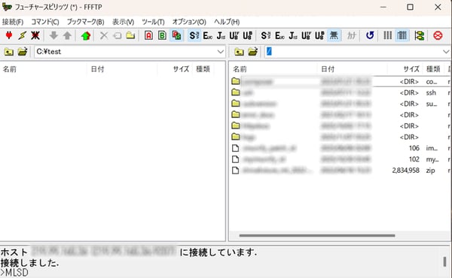Select ASCII transfer mode (red A)
452x278 pixels.
[148, 35]
